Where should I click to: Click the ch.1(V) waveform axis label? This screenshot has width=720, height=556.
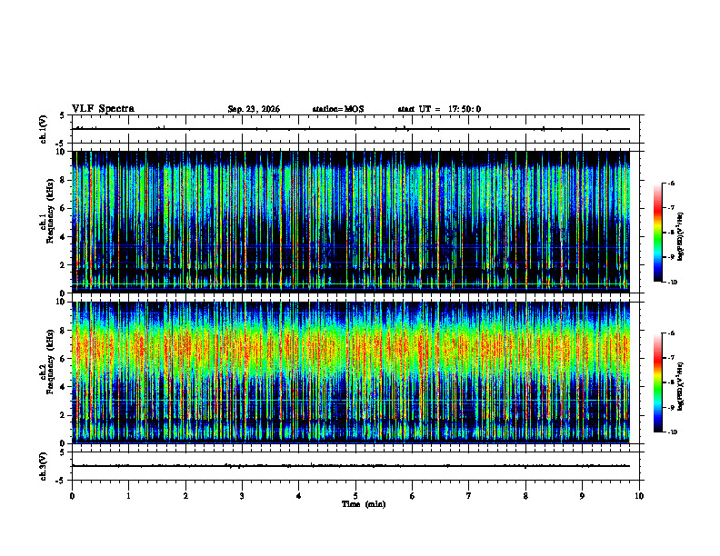(43, 129)
